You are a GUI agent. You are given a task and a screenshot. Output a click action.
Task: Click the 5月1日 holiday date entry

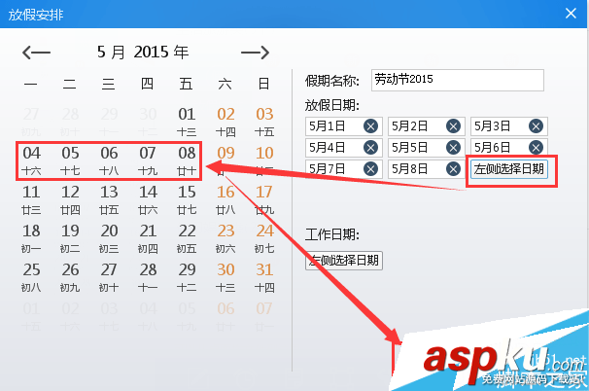(344, 126)
